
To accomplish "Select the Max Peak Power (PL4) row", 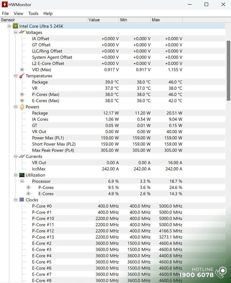I will pyautogui.click(x=128, y=150).
